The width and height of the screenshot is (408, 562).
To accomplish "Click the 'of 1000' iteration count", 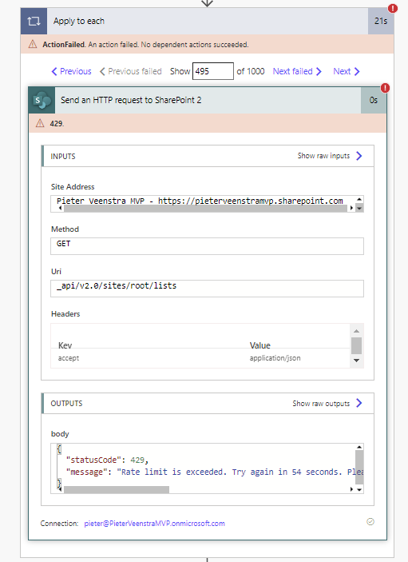I will [251, 71].
